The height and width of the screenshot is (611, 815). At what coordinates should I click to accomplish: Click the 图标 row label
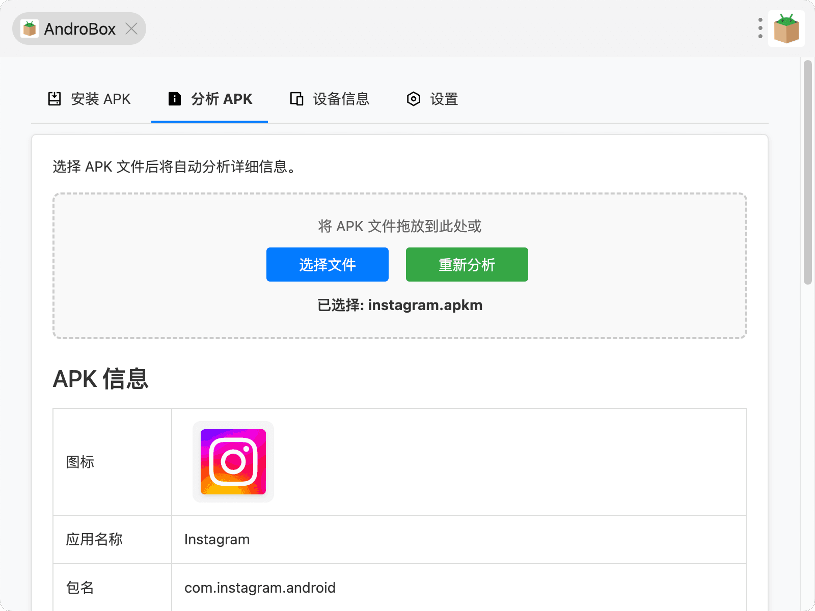[x=80, y=462]
